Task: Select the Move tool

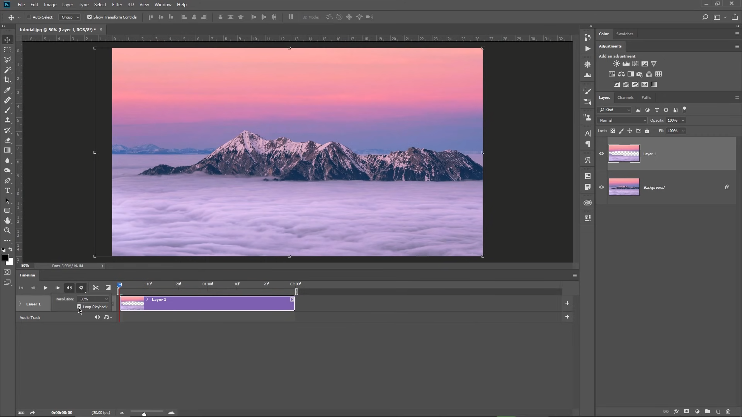Action: click(7, 39)
